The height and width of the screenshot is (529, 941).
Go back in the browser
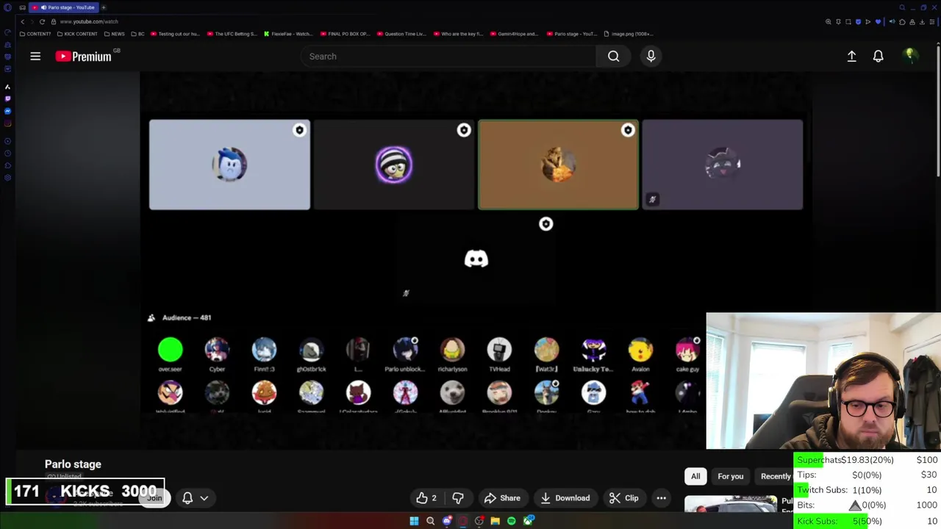click(x=22, y=21)
